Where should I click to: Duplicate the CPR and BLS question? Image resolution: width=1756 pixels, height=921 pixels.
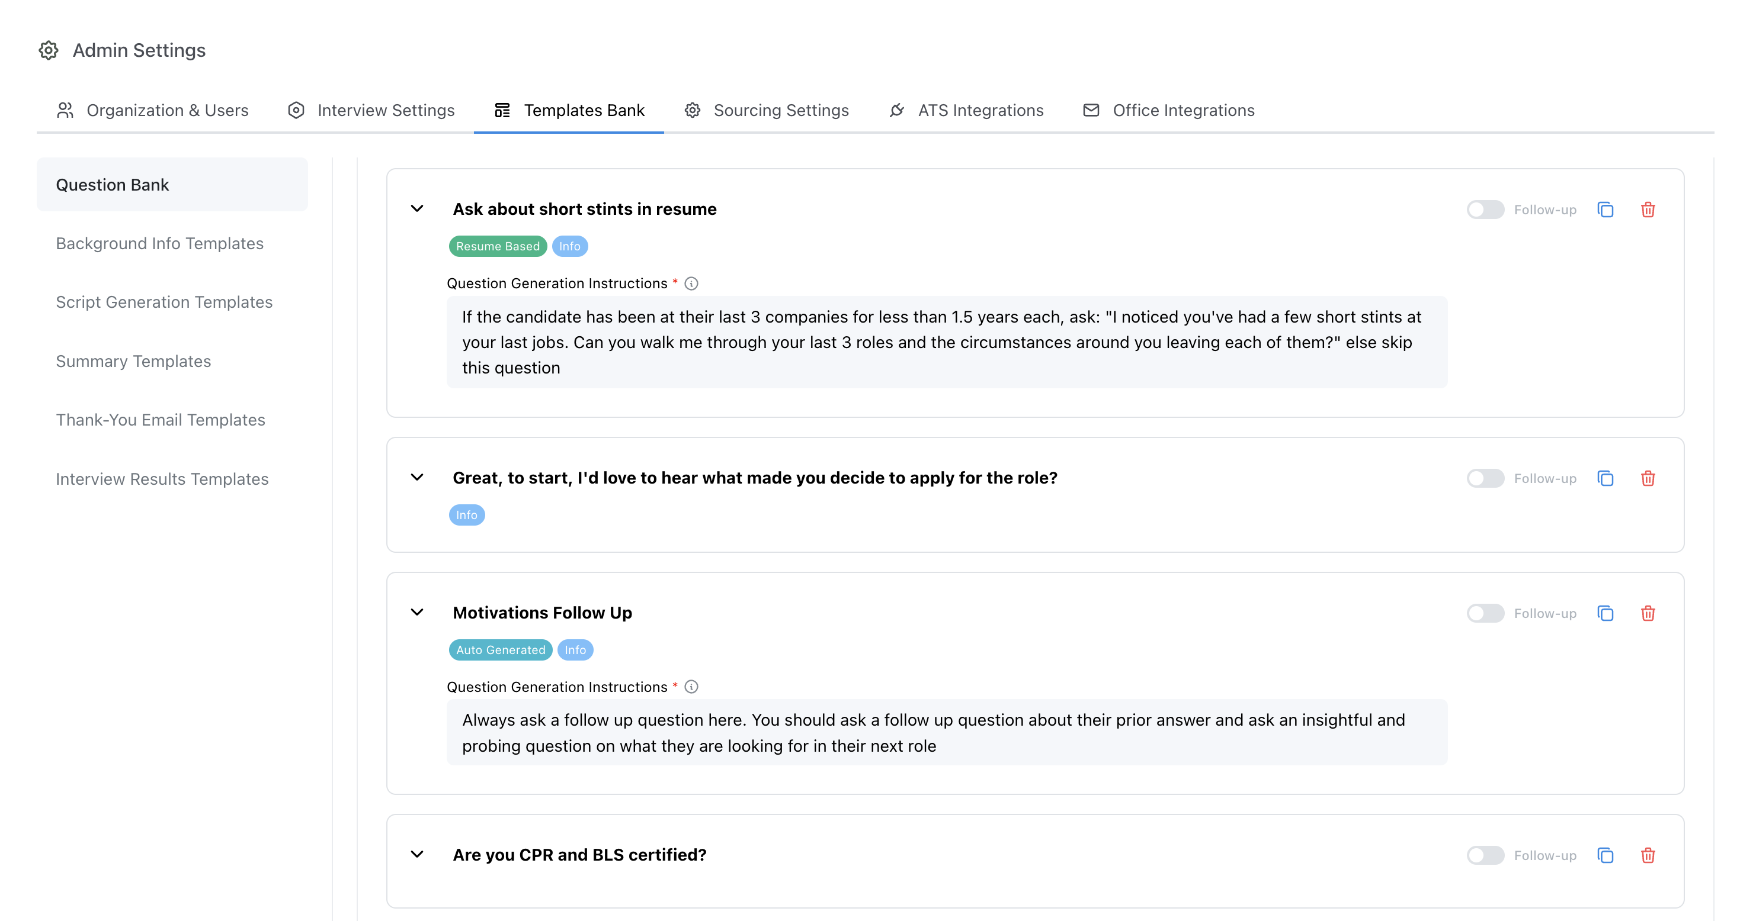pos(1606,855)
